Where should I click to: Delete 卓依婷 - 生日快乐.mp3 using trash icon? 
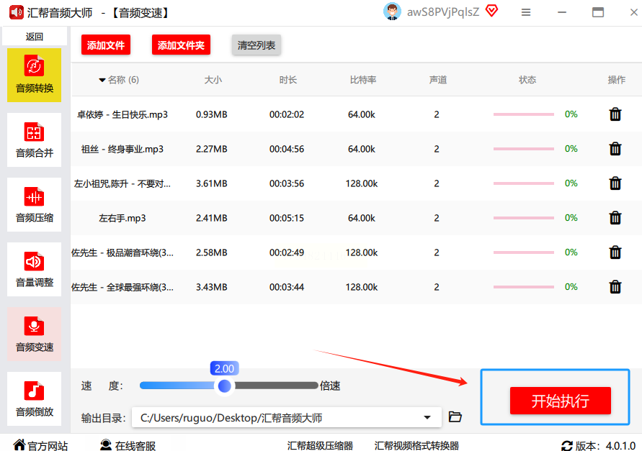point(615,114)
